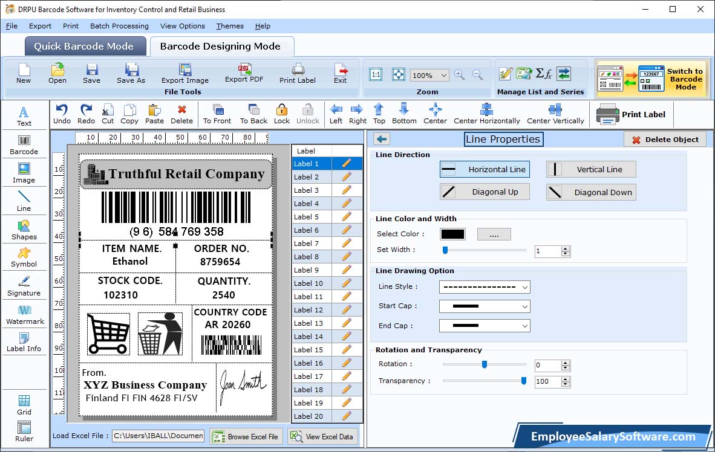715x452 pixels.
Task: Copy the selected object
Action: point(129,114)
